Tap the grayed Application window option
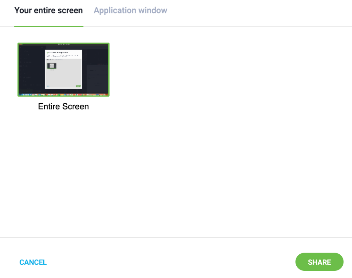352x278 pixels. point(130,10)
